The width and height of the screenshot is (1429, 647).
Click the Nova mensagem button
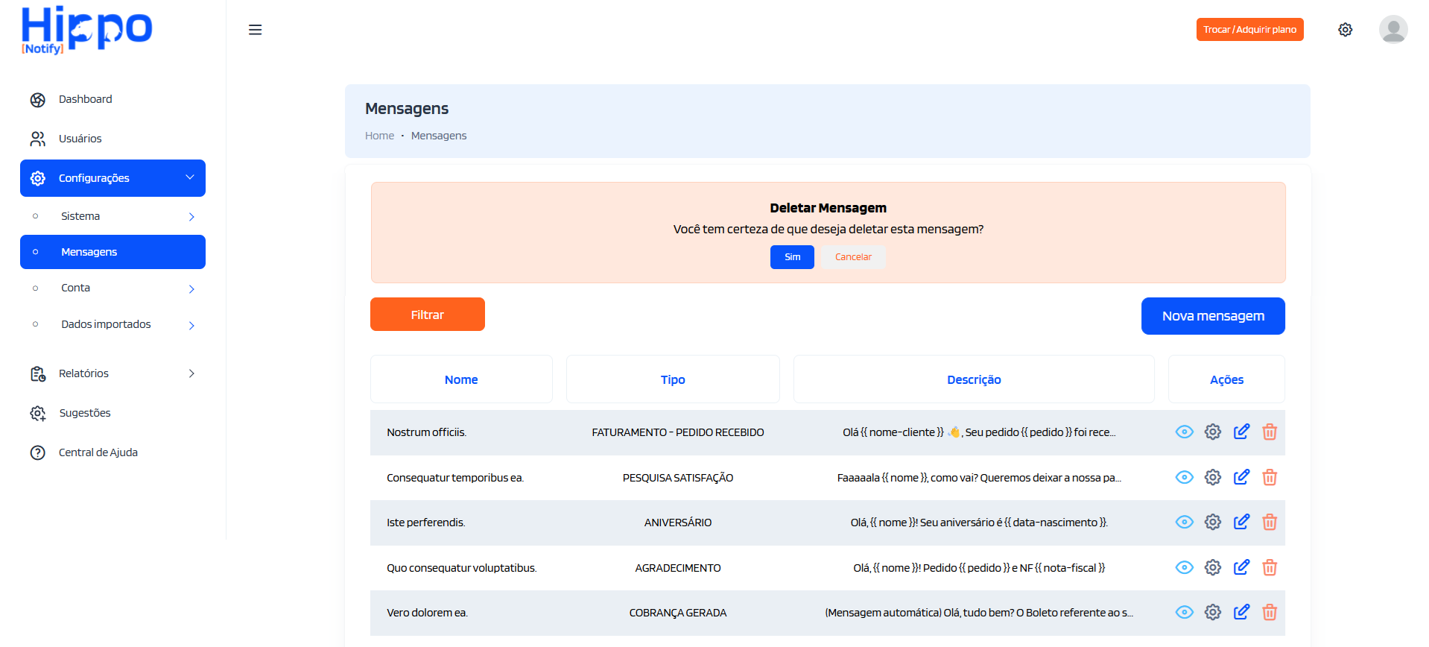tap(1212, 316)
